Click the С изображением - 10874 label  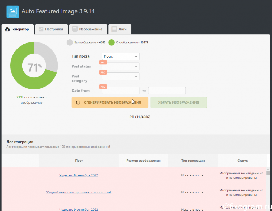click(132, 42)
